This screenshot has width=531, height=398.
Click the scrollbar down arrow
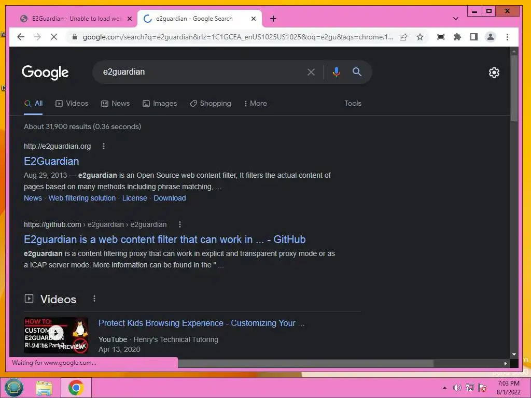(x=514, y=354)
